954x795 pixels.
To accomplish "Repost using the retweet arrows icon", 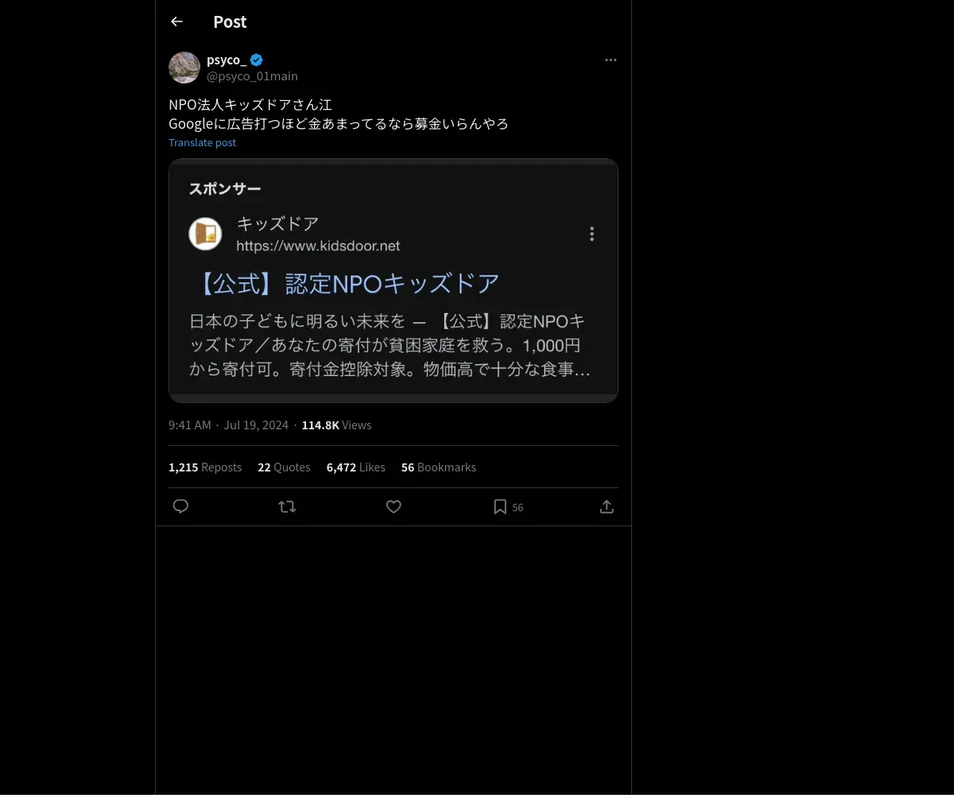I will (x=287, y=506).
